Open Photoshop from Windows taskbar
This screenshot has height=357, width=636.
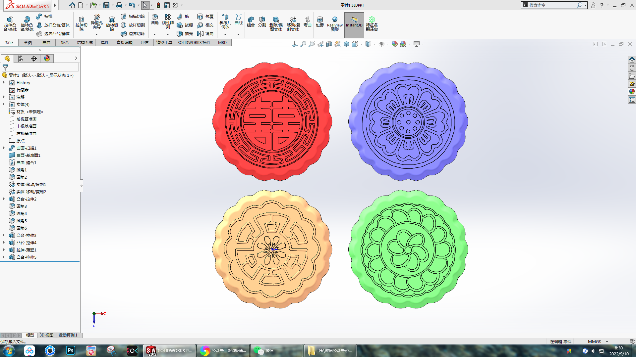click(x=70, y=350)
